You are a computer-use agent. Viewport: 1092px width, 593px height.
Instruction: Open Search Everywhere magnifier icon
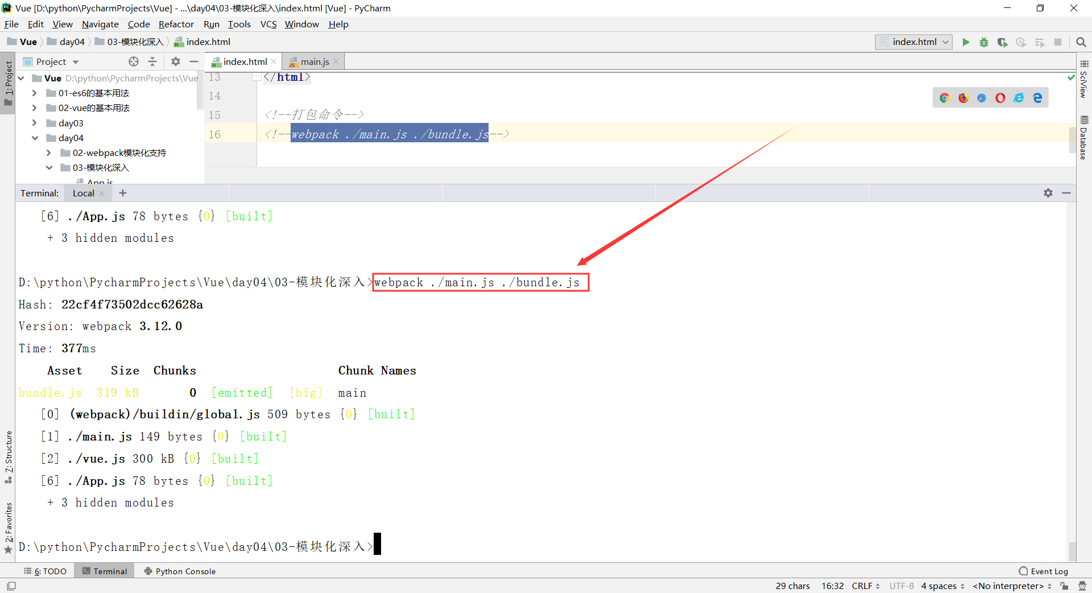(x=1081, y=42)
